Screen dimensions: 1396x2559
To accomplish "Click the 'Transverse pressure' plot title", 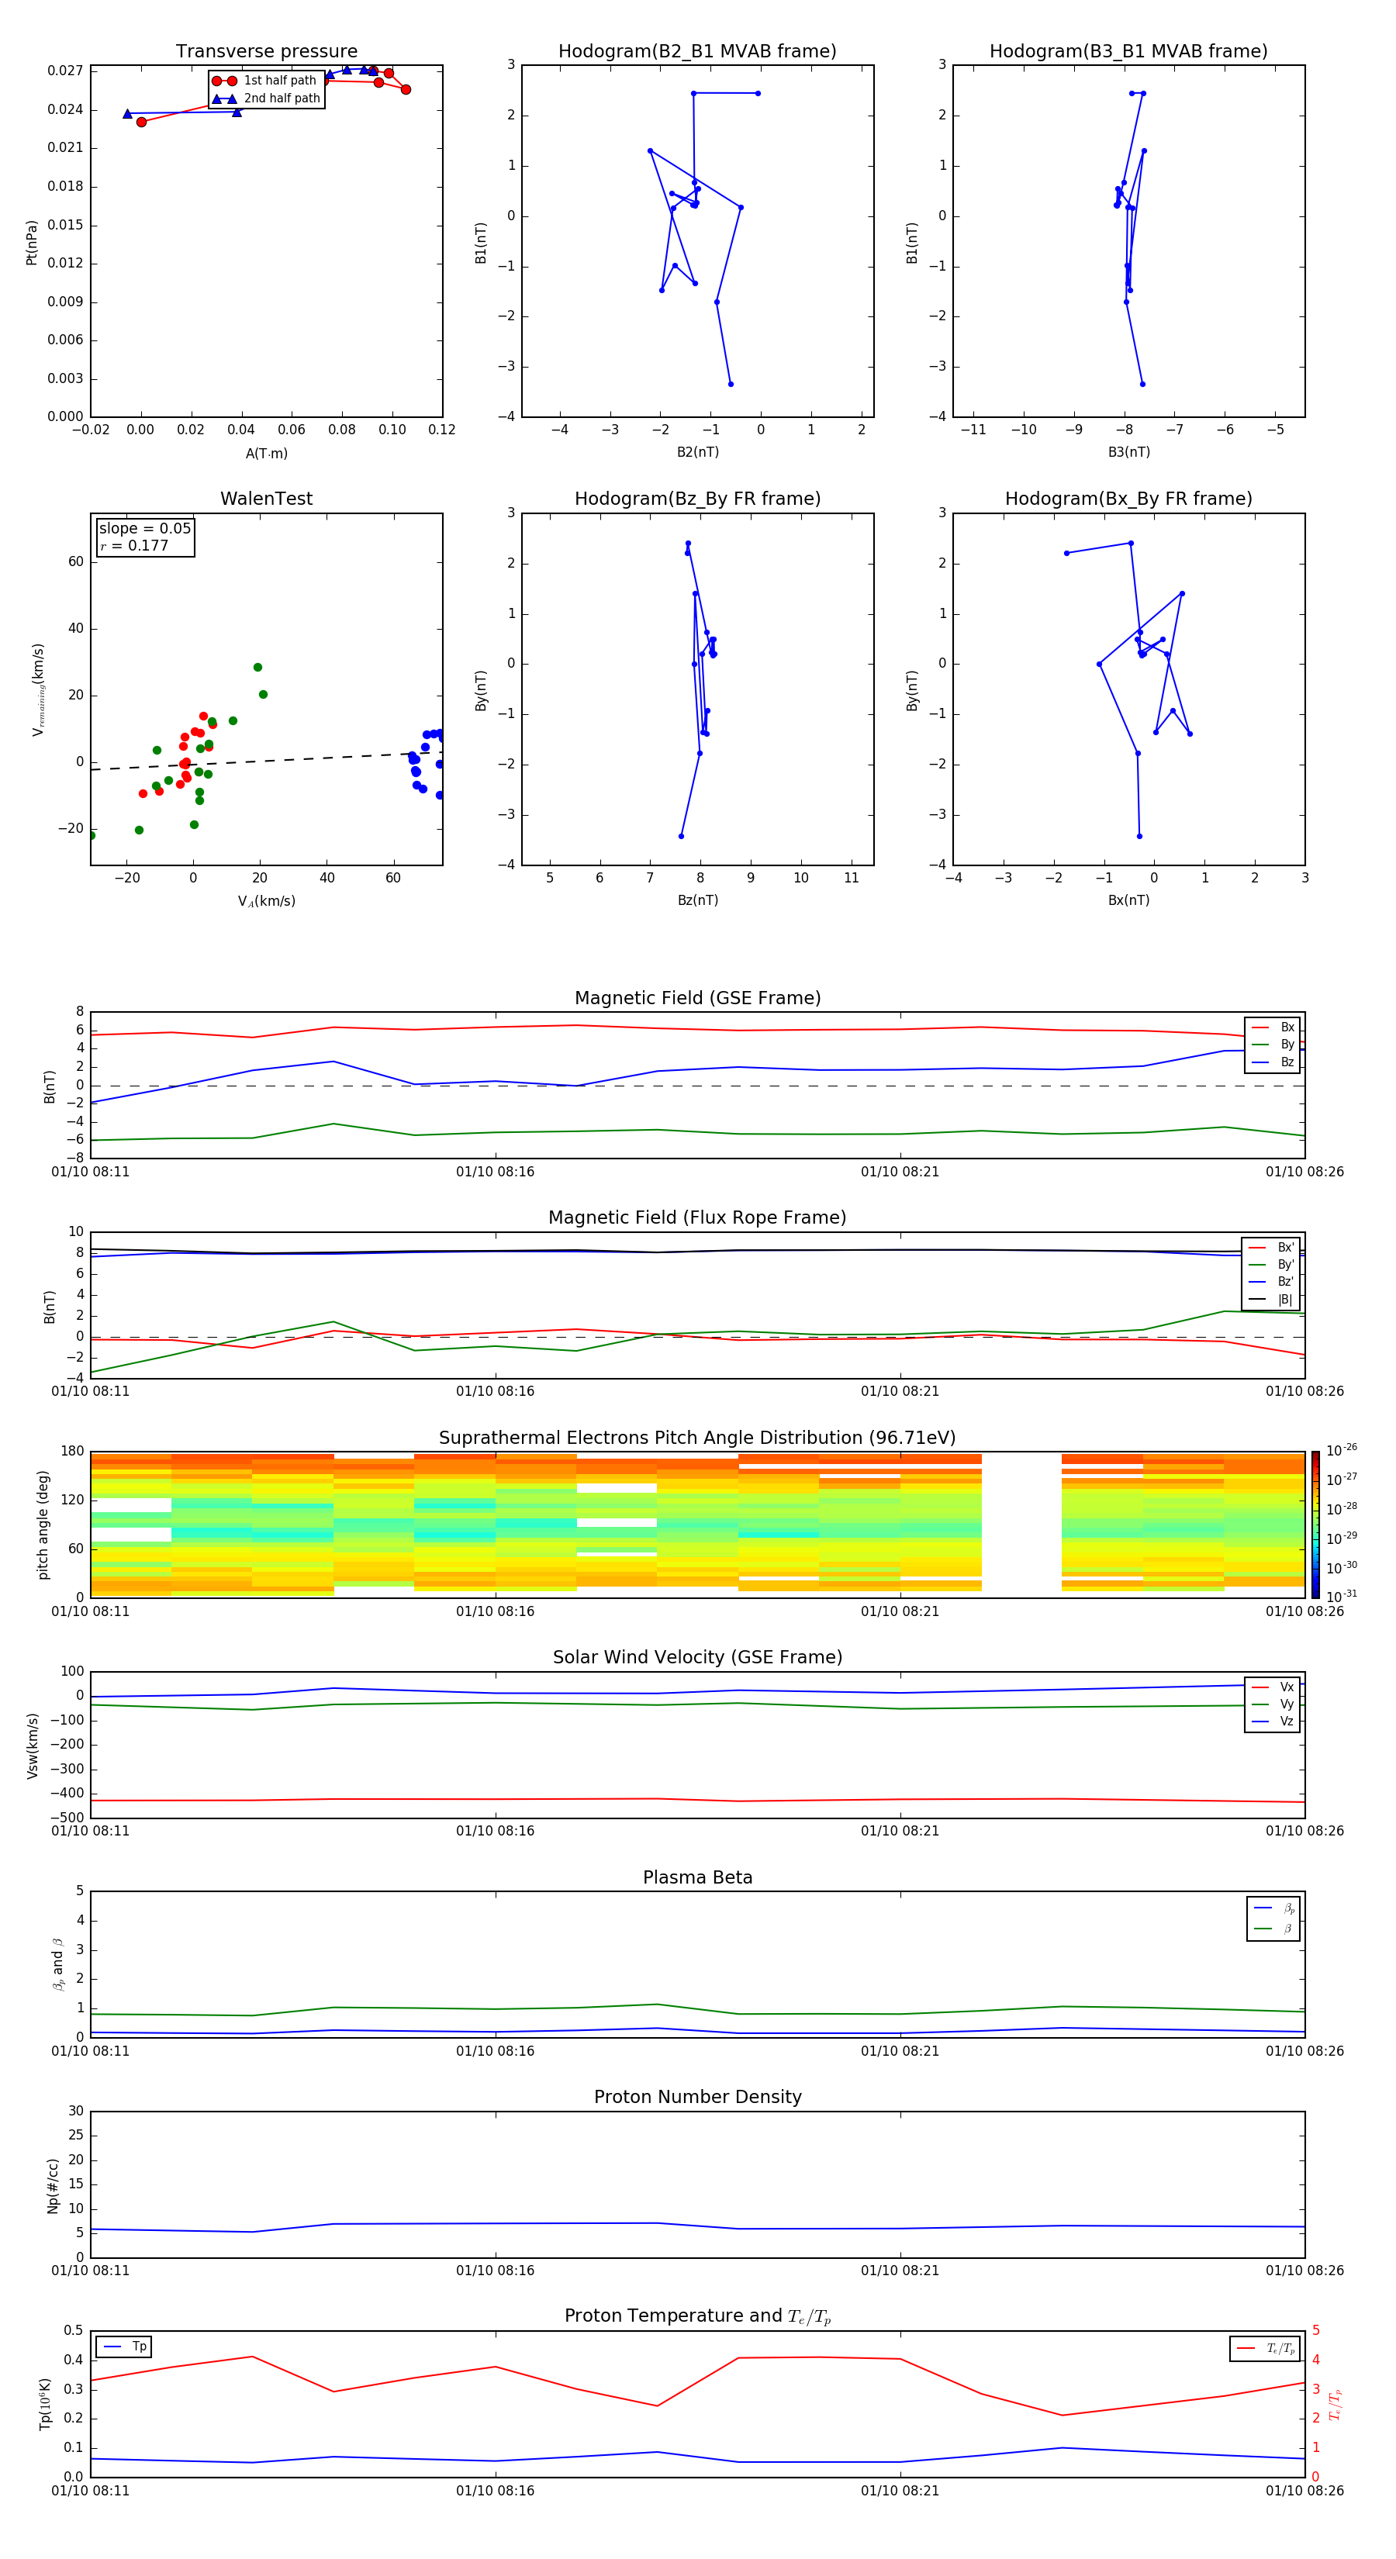I will point(266,52).
